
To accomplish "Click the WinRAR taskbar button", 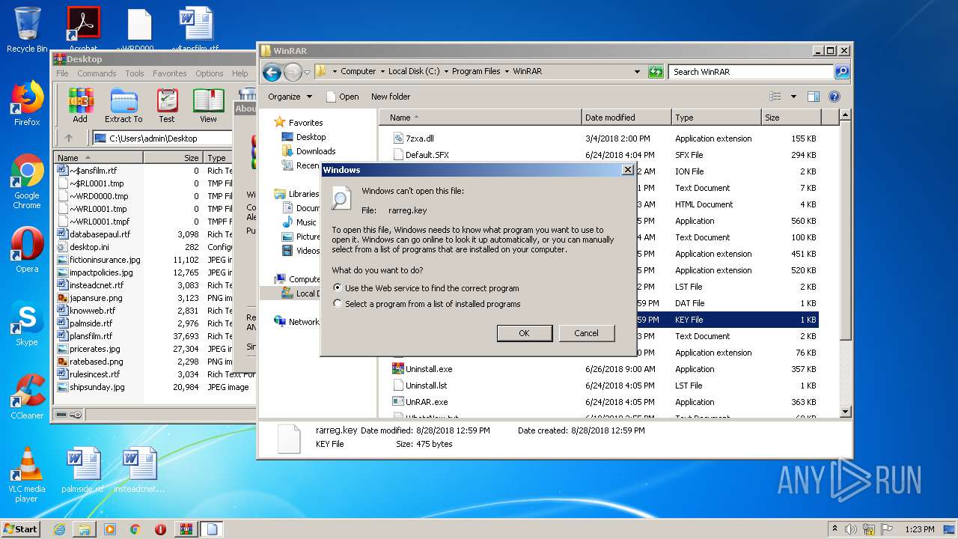I will (x=186, y=529).
